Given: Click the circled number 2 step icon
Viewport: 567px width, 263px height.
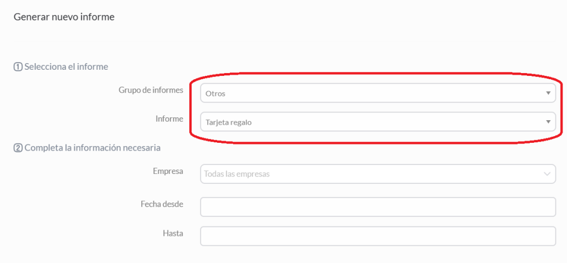Looking at the screenshot, I should click(x=18, y=148).
